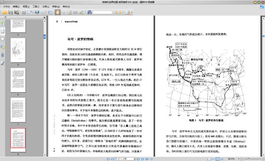Save the document with floppy icon

[11, 12]
